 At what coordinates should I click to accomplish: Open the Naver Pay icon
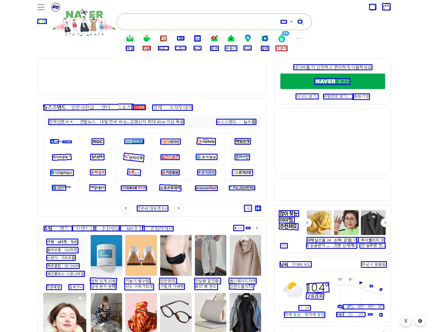click(x=56, y=7)
